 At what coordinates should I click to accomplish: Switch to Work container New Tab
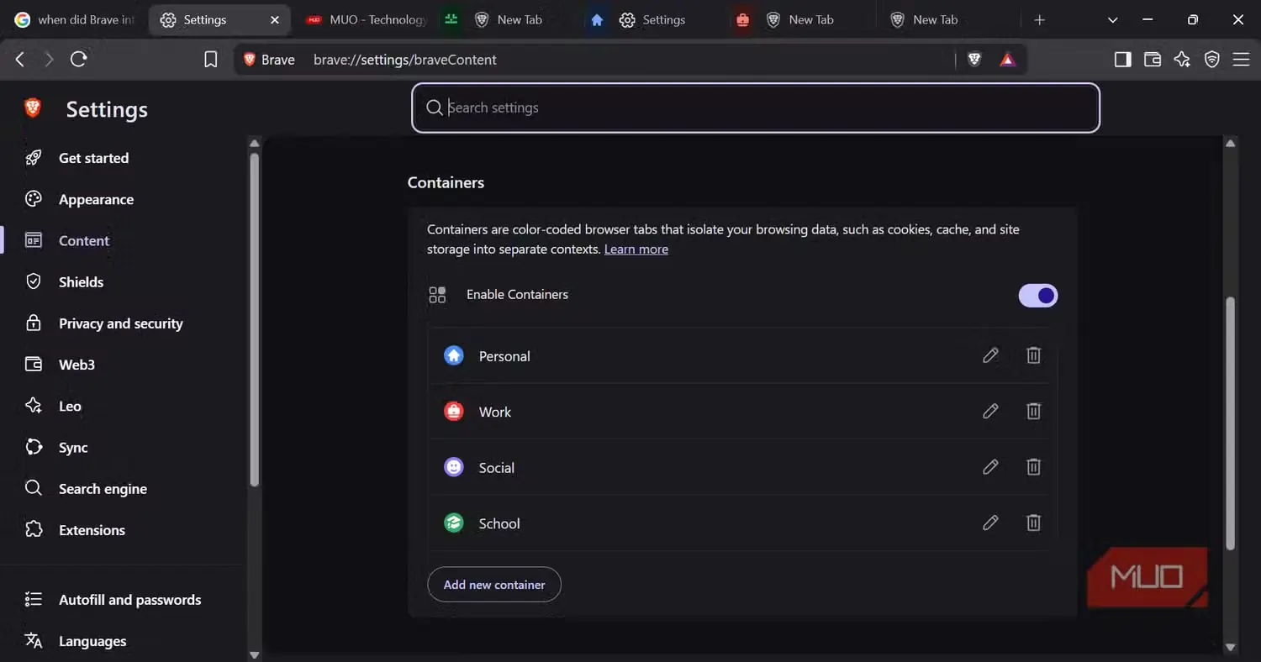(800, 19)
